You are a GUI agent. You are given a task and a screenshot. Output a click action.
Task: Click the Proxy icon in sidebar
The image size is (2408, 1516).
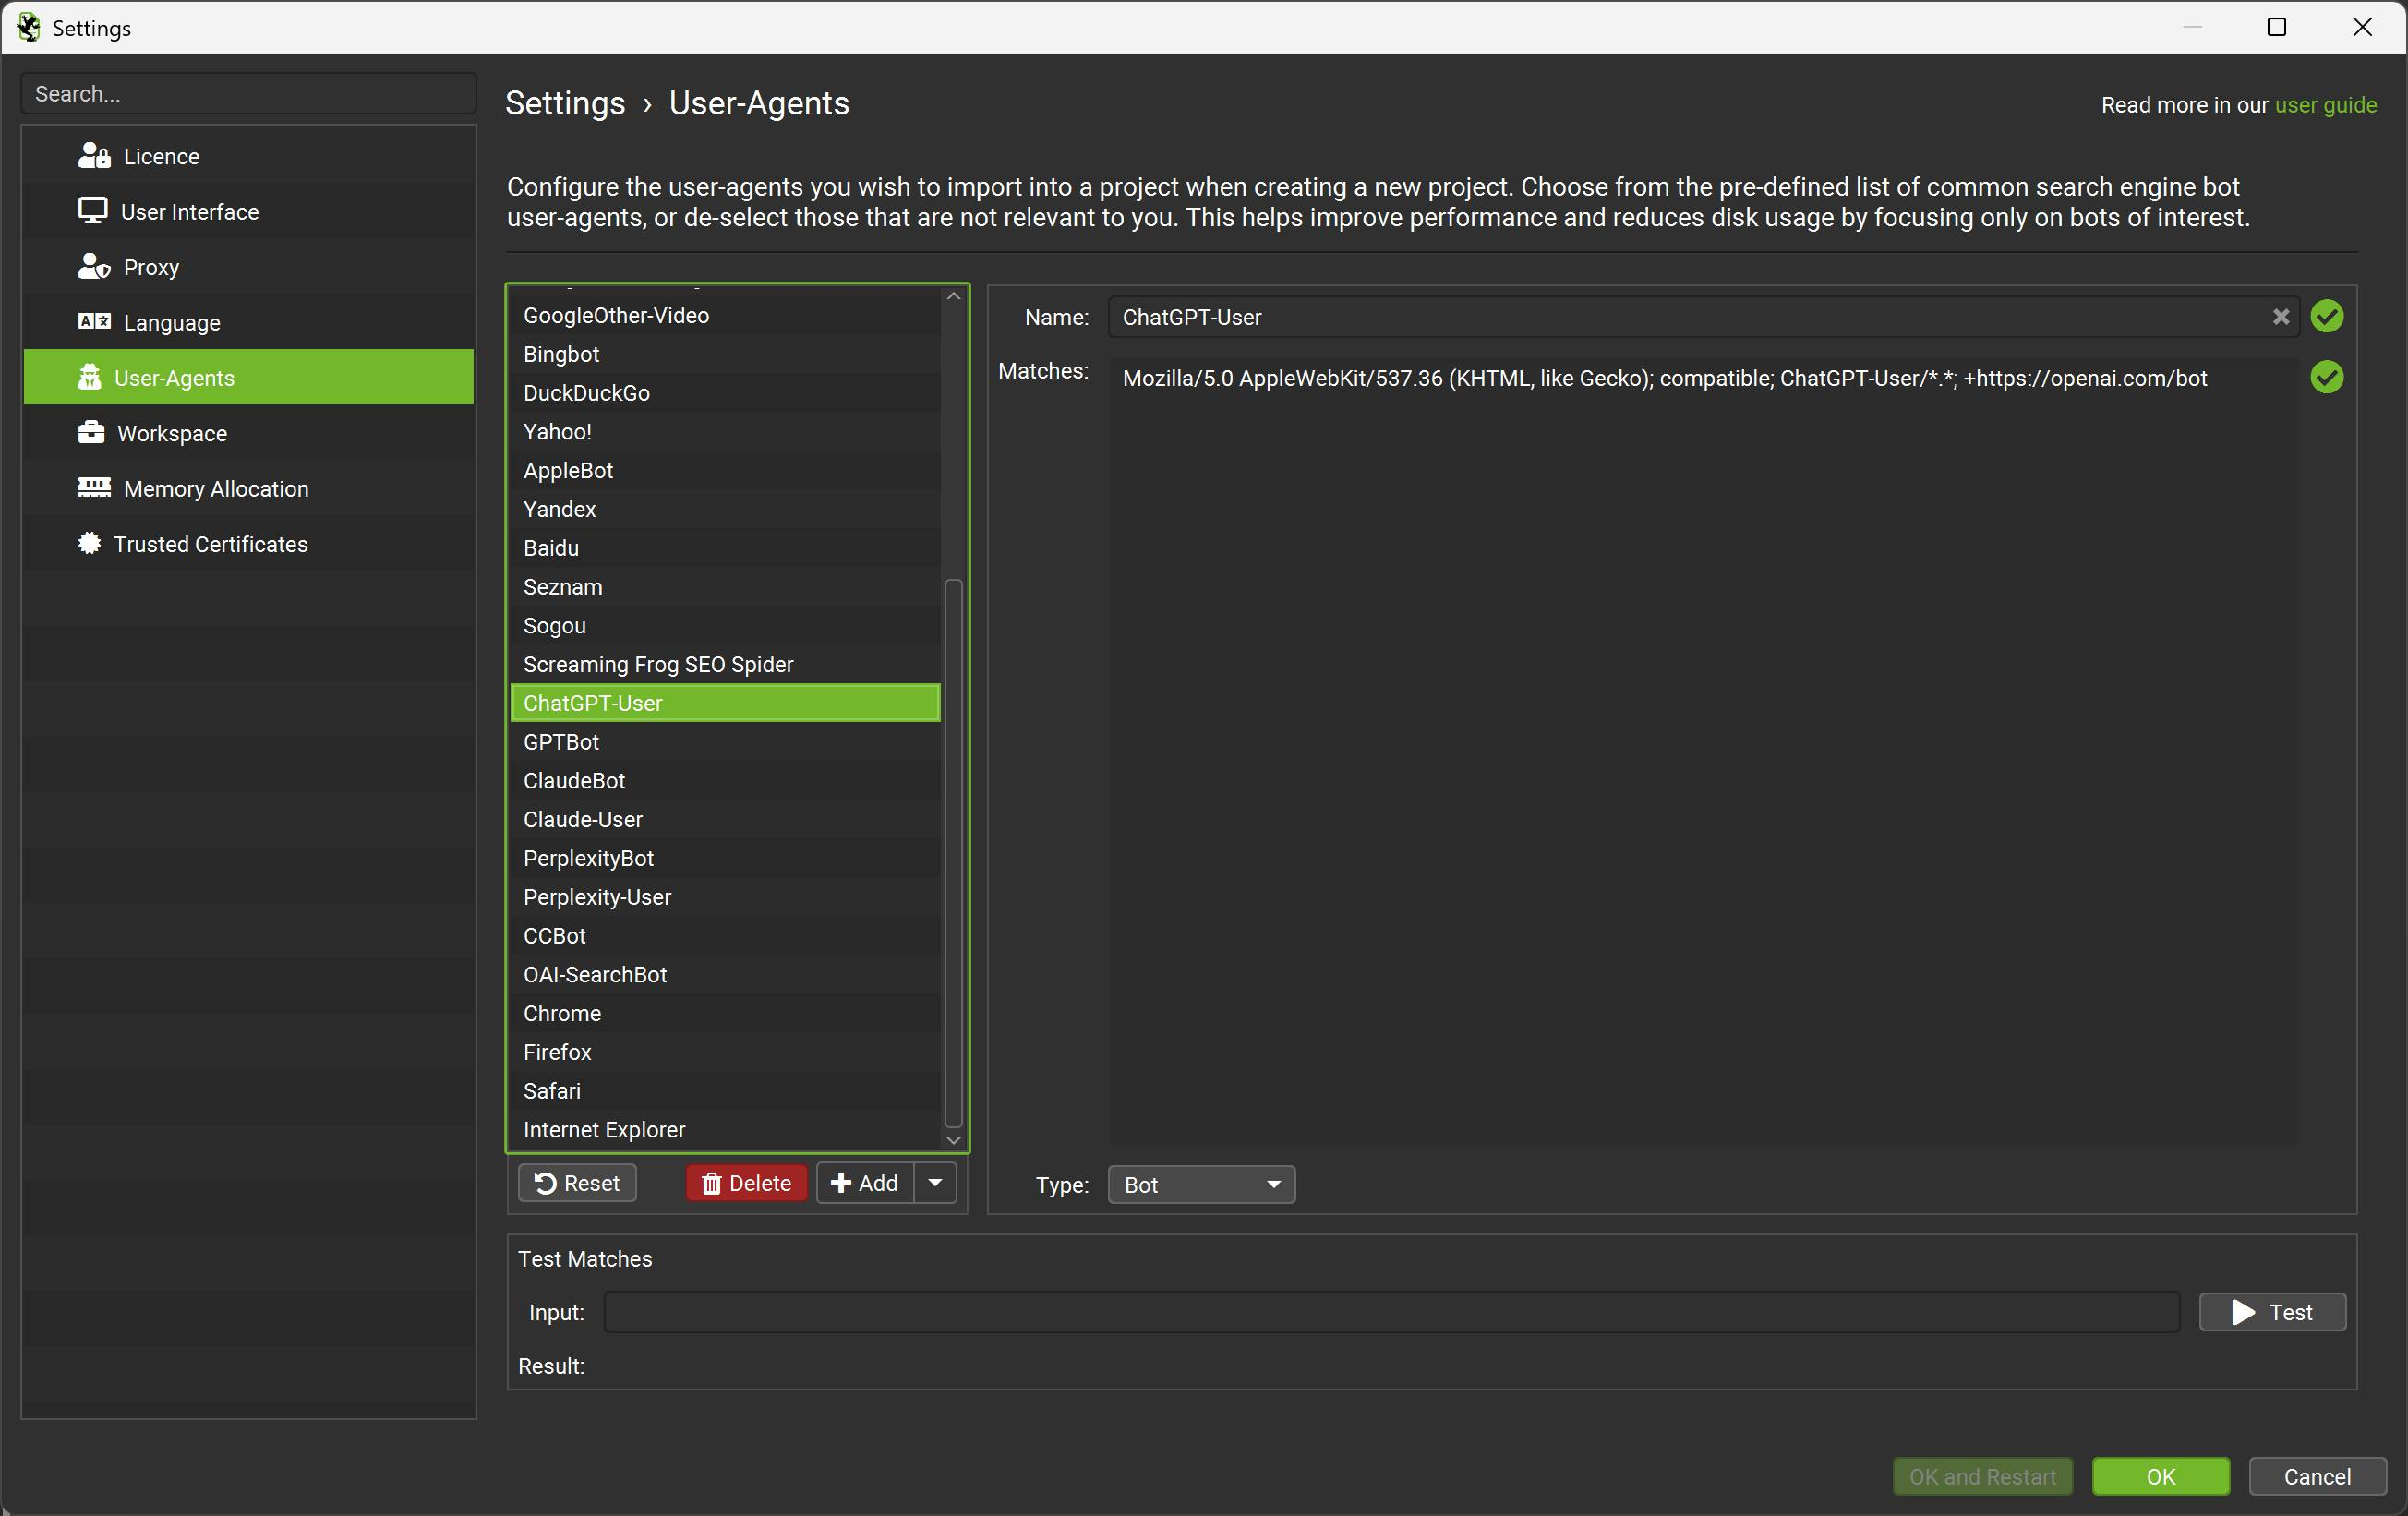click(94, 267)
